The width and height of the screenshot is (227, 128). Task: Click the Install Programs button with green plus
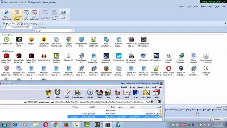[x=26, y=15]
